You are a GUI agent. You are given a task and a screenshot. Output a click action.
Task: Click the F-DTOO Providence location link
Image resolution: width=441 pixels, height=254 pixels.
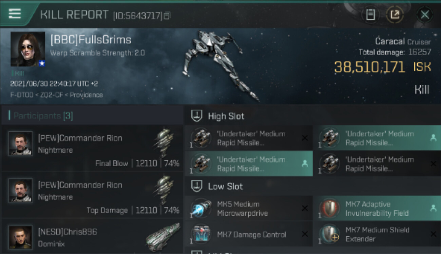pos(56,95)
